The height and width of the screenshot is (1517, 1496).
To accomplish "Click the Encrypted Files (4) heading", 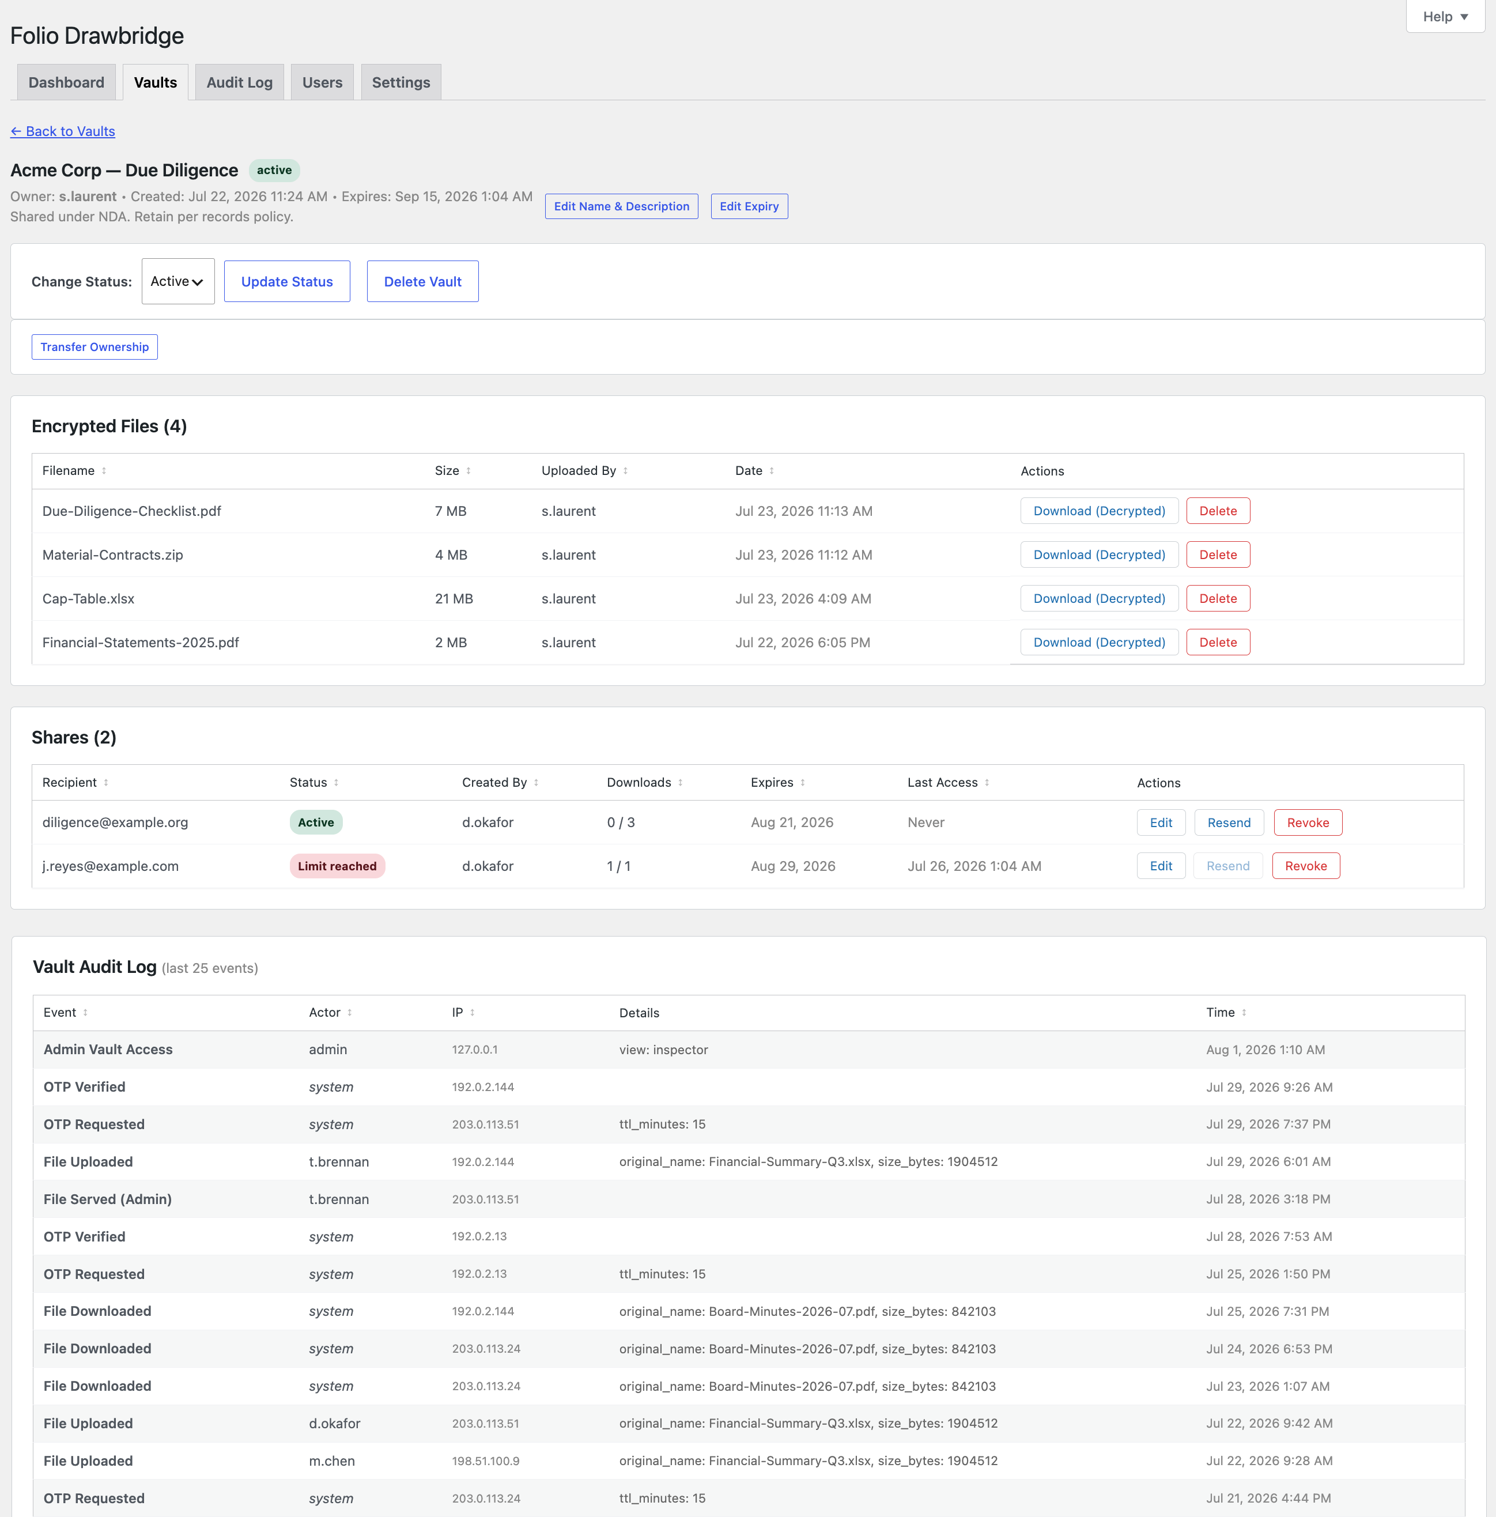I will [x=109, y=425].
